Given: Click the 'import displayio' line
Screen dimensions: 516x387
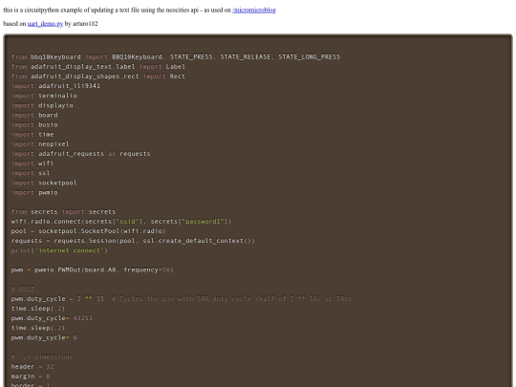Looking at the screenshot, I should tap(42, 105).
